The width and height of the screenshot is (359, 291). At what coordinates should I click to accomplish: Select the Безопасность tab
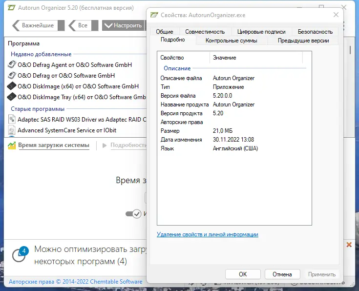click(x=315, y=32)
